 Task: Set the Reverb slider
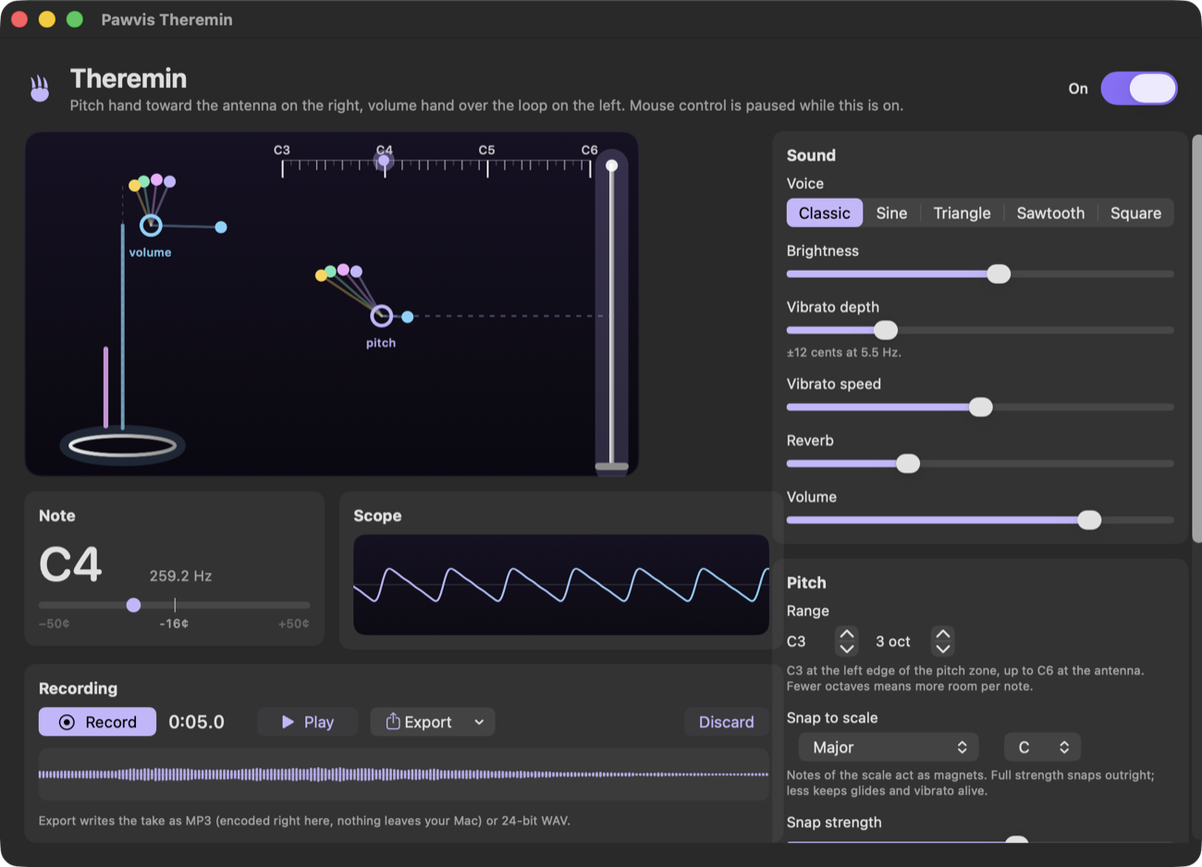coord(908,463)
